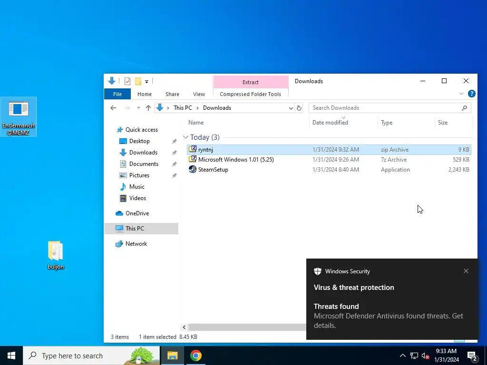Switch to the Share ribbon tab
487x365 pixels.
pos(172,94)
